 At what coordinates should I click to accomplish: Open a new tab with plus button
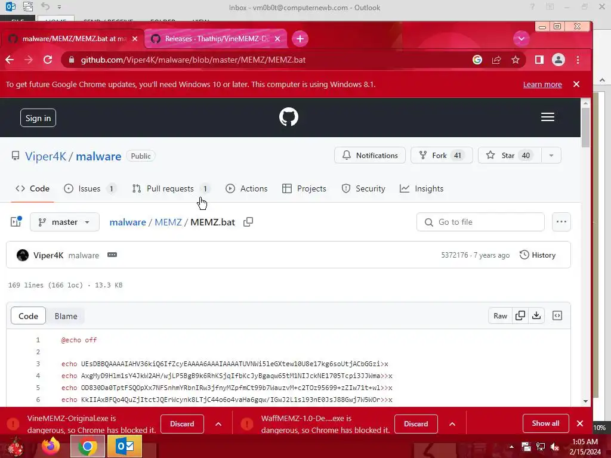(x=300, y=39)
